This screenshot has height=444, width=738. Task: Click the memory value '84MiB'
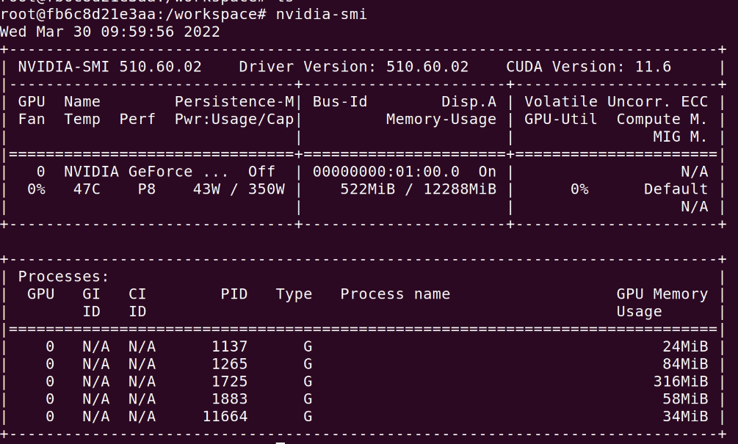(x=685, y=364)
